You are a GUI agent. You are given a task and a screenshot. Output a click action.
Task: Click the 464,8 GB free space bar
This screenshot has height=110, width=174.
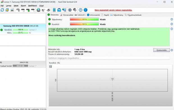[x=20, y=66]
